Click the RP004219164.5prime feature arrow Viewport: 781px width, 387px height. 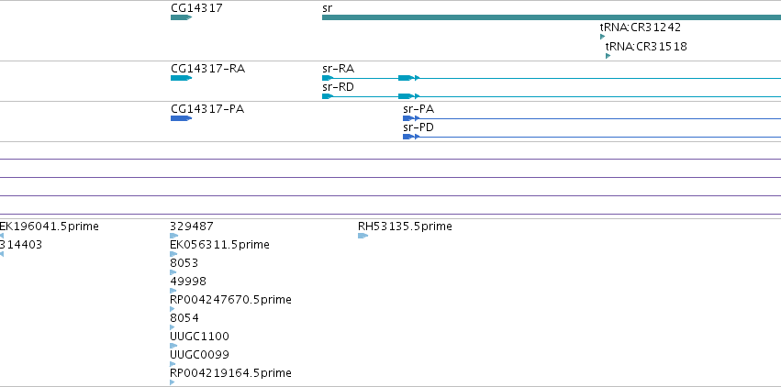[173, 382]
